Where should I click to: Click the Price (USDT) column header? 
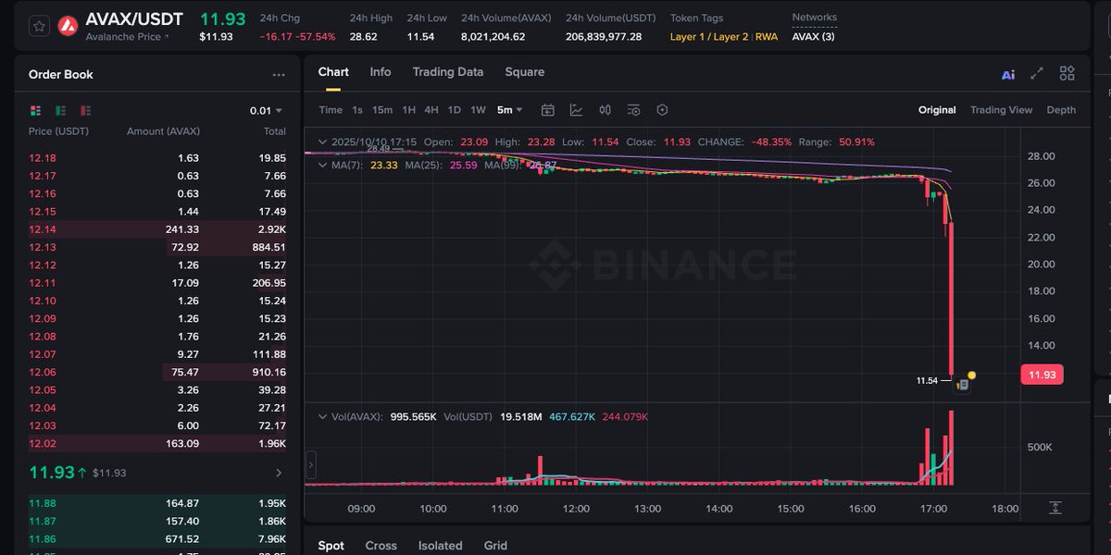coord(58,131)
